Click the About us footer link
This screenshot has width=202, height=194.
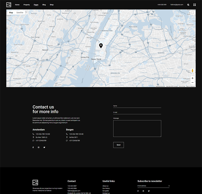pos(105,186)
